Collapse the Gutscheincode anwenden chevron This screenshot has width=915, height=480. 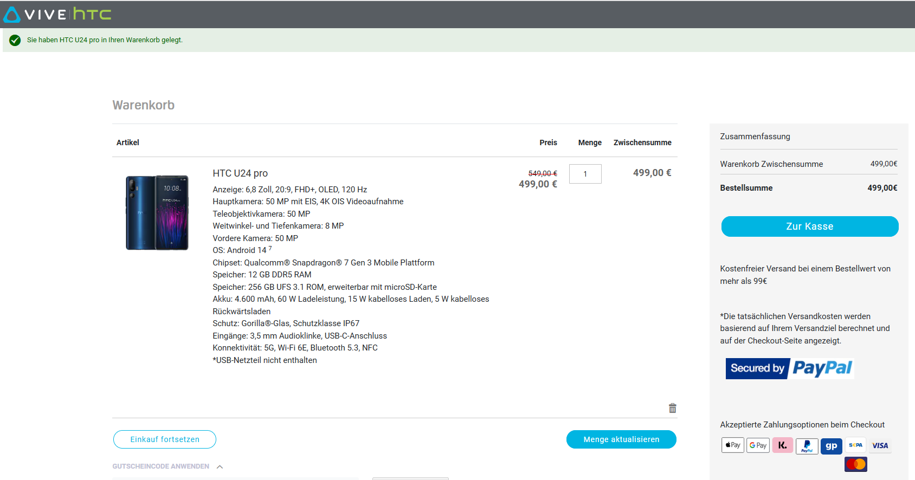click(x=220, y=466)
